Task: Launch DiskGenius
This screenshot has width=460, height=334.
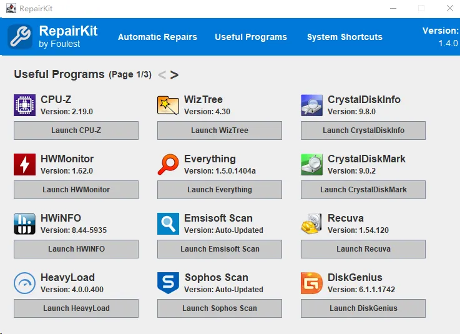Action: pyautogui.click(x=363, y=308)
